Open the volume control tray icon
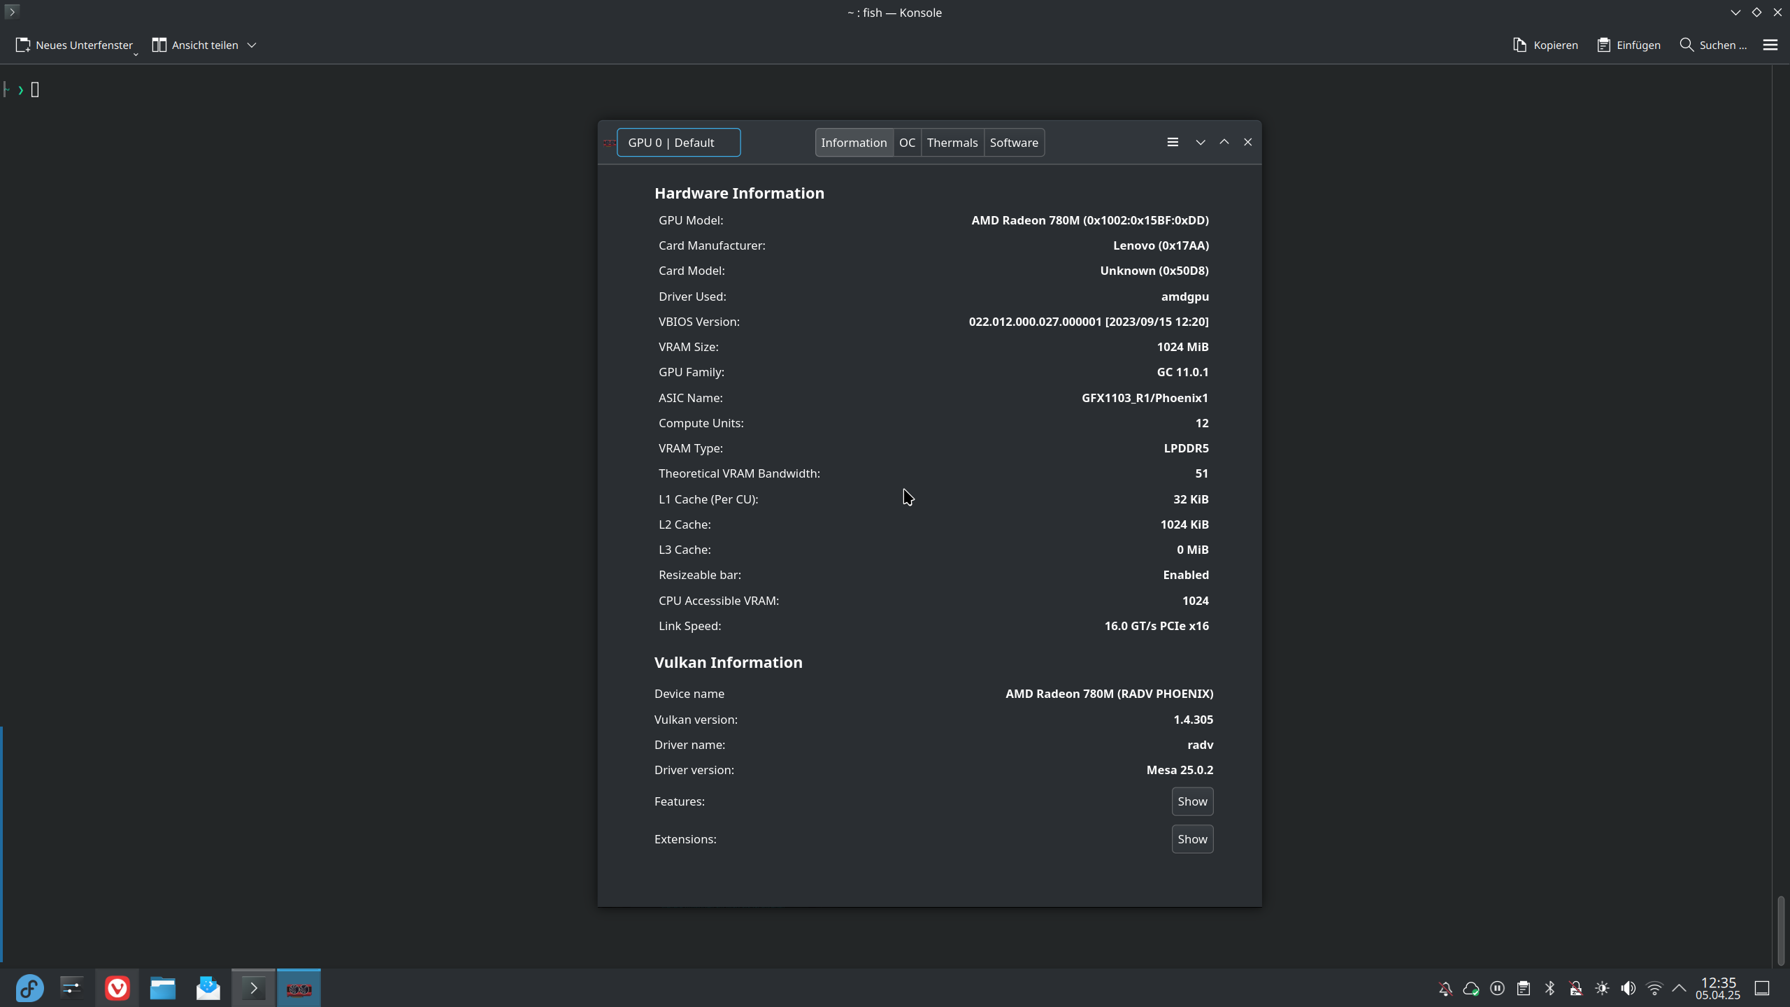 [1628, 988]
